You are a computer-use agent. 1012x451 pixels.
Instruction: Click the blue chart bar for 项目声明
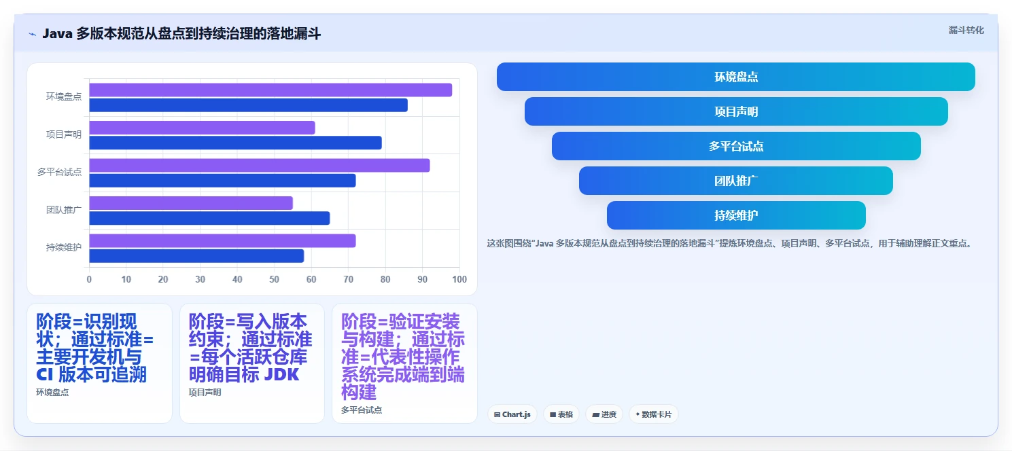click(x=235, y=143)
